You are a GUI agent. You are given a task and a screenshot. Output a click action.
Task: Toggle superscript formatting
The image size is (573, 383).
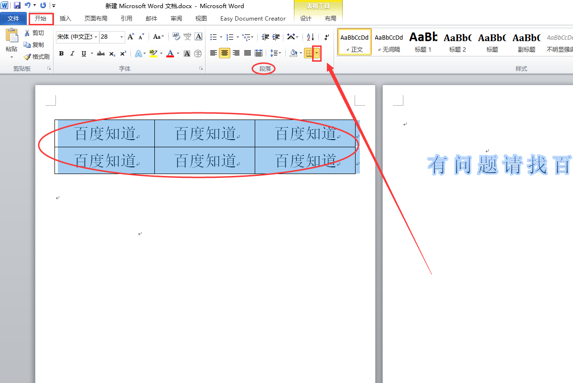[123, 54]
